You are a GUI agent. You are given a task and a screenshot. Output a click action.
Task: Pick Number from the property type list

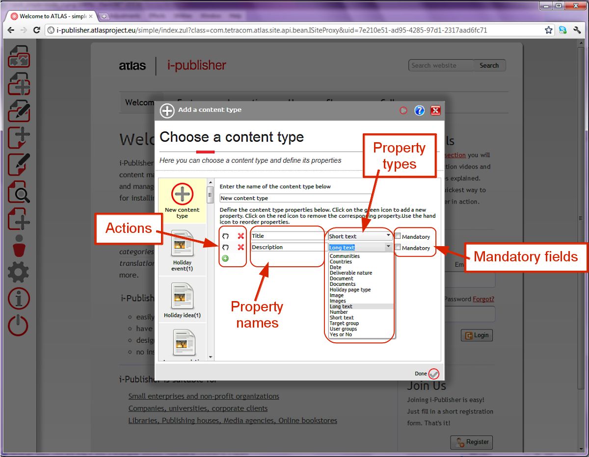tap(339, 312)
